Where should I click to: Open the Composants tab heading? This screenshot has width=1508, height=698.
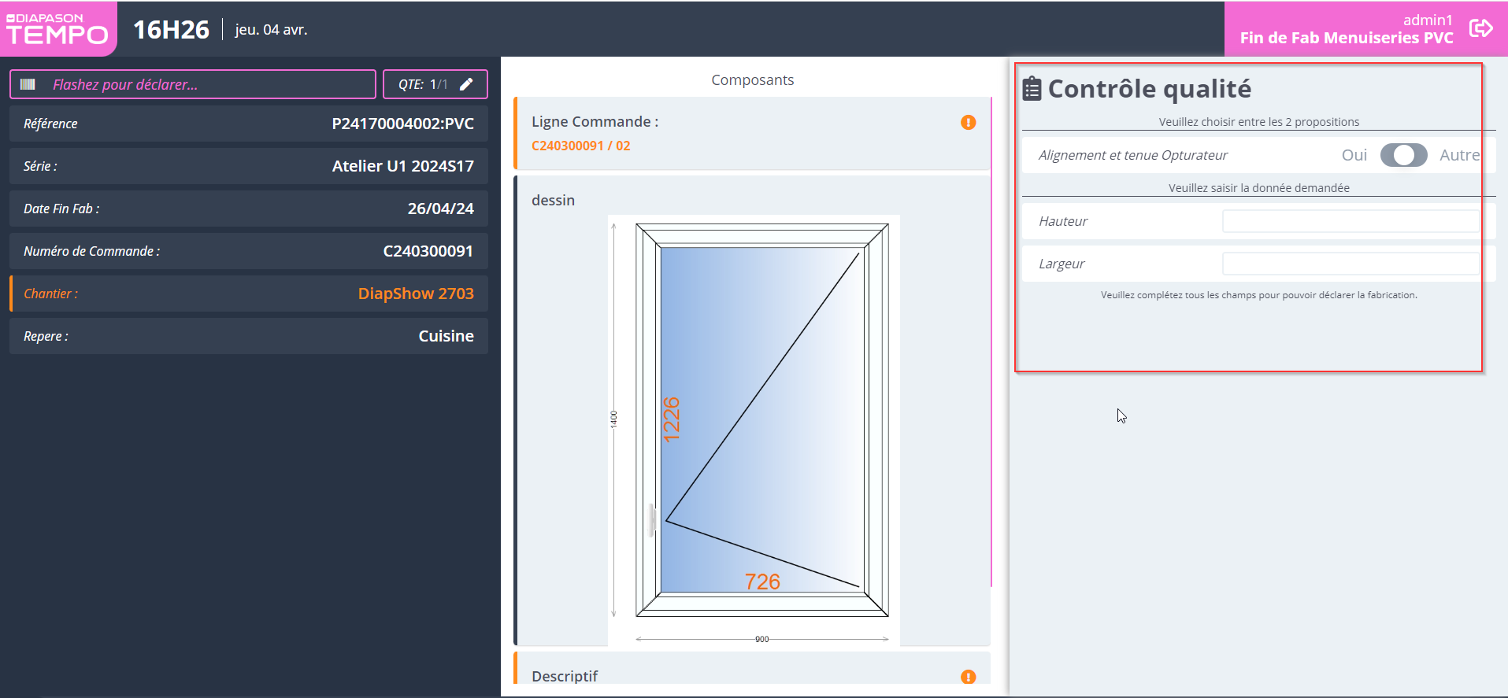[x=752, y=79]
